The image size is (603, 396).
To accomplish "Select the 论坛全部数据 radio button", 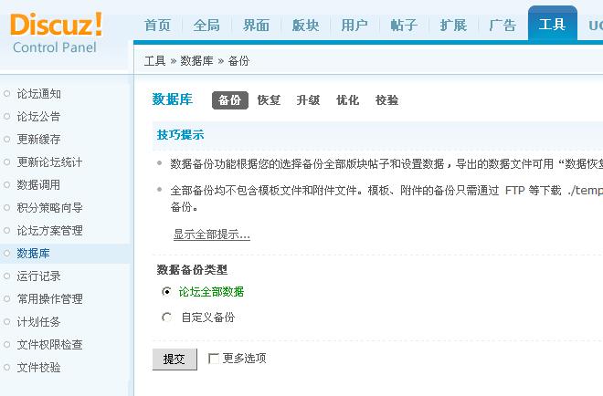I will point(166,292).
